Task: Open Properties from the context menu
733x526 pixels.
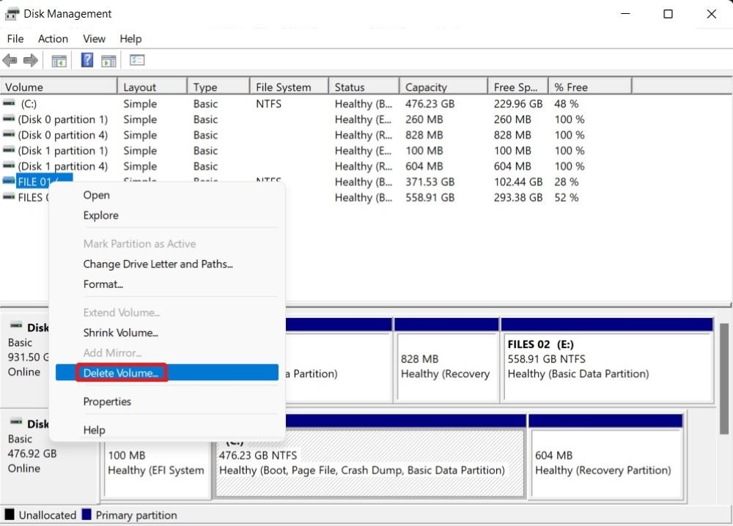Action: [x=107, y=401]
